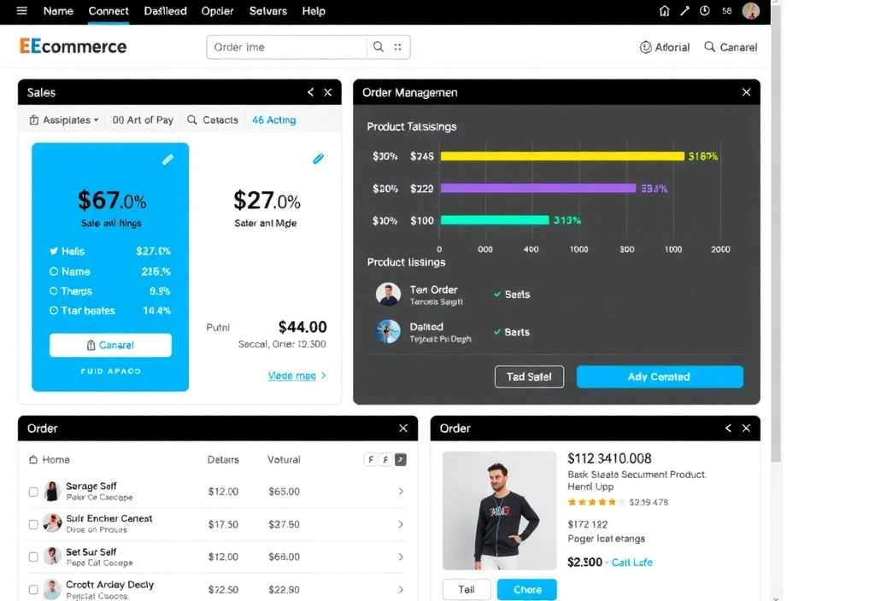Check the box next to Serage Self
The width and height of the screenshot is (875, 601).
click(x=32, y=493)
